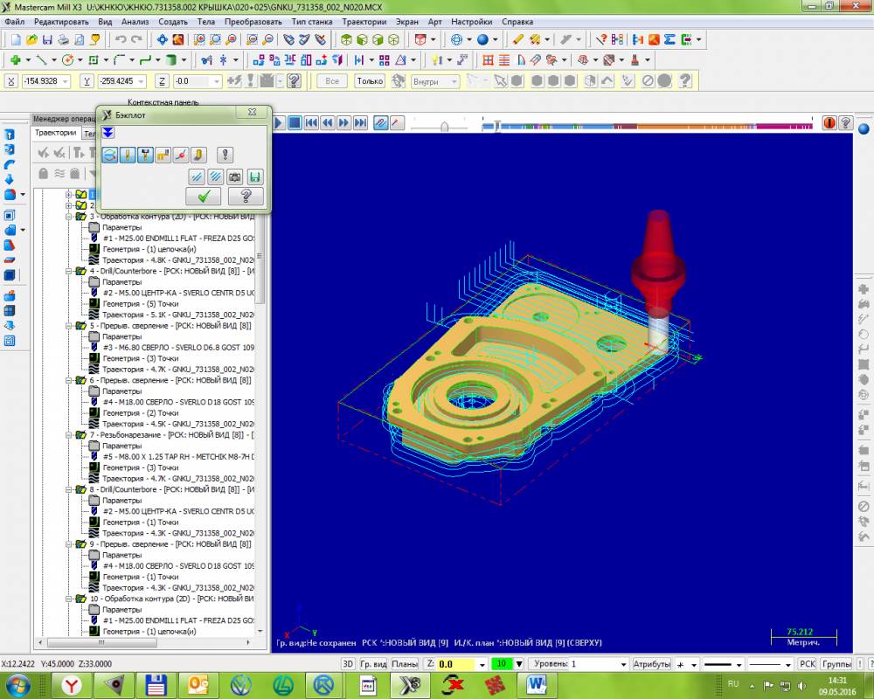Open the Анализ menu
This screenshot has height=699, width=874.
tap(135, 22)
